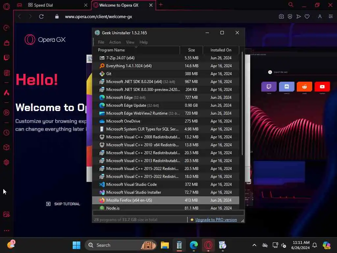Click Geek Uninstaller taskbar trash icon

point(179,245)
